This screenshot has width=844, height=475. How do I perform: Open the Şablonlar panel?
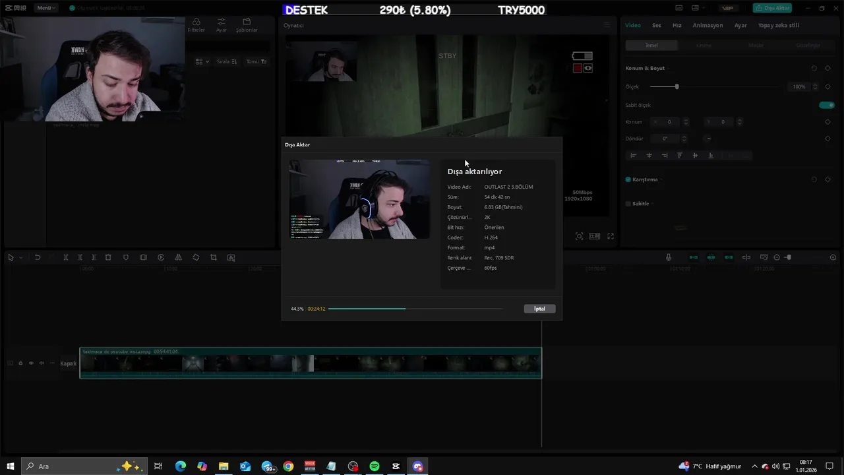pyautogui.click(x=247, y=25)
